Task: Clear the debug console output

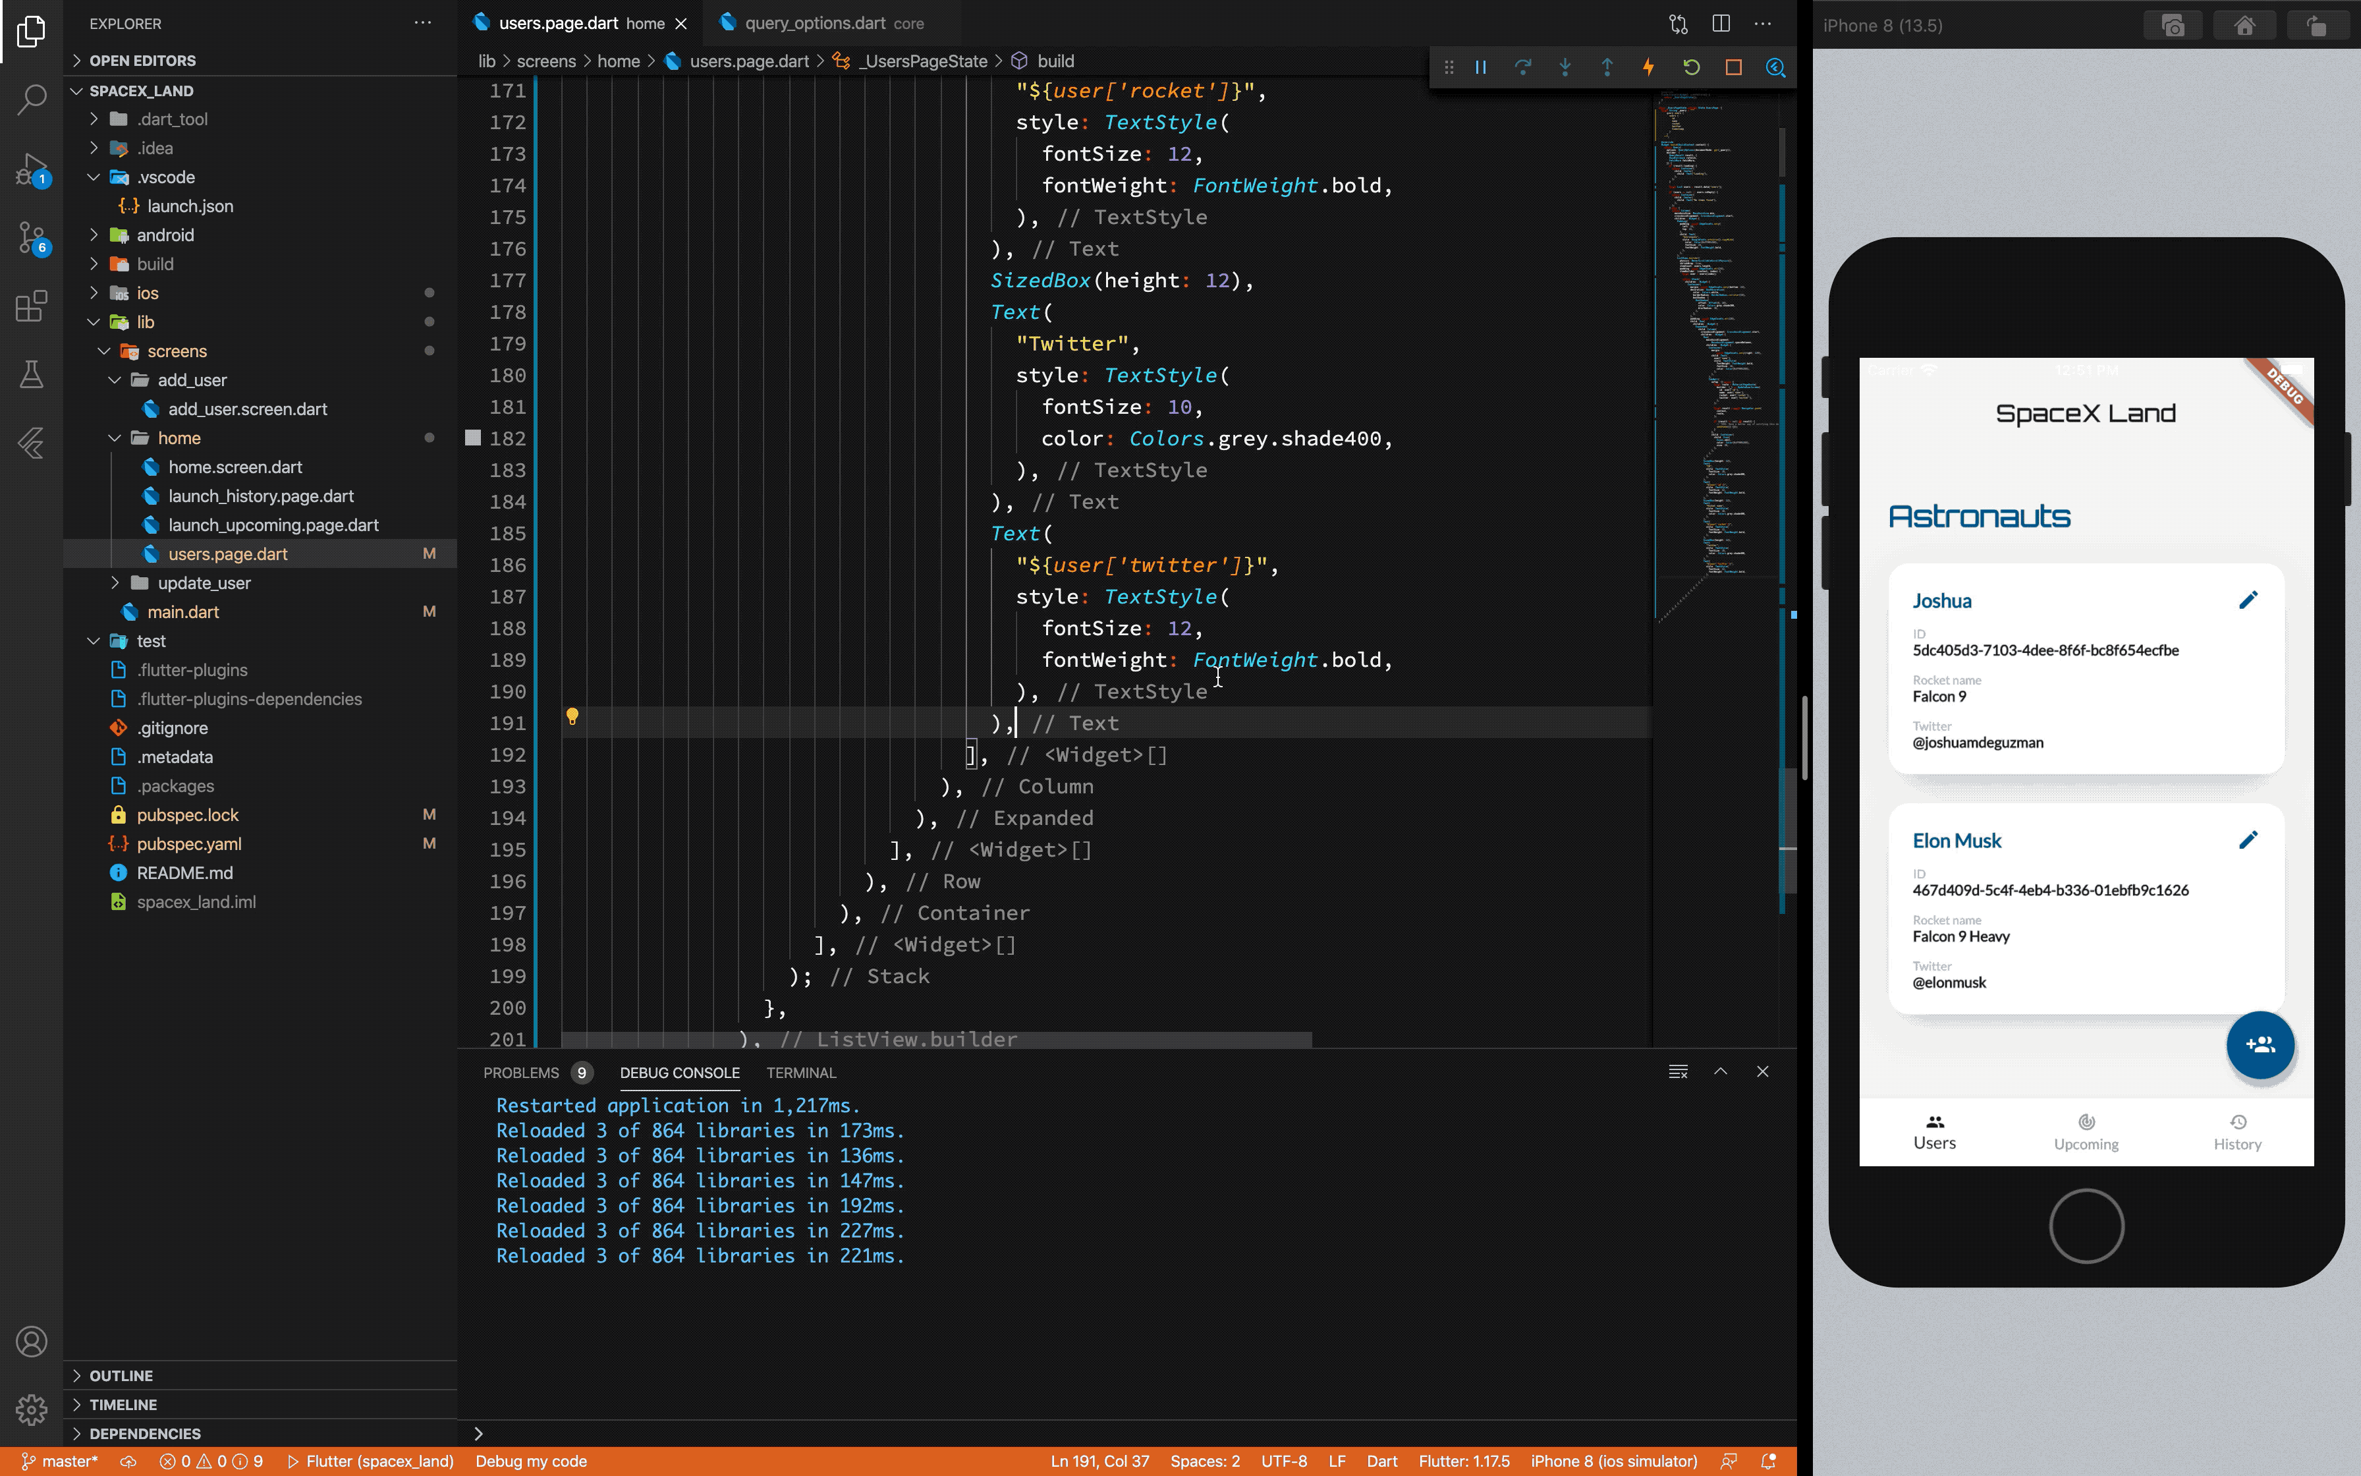Action: pyautogui.click(x=1678, y=1072)
